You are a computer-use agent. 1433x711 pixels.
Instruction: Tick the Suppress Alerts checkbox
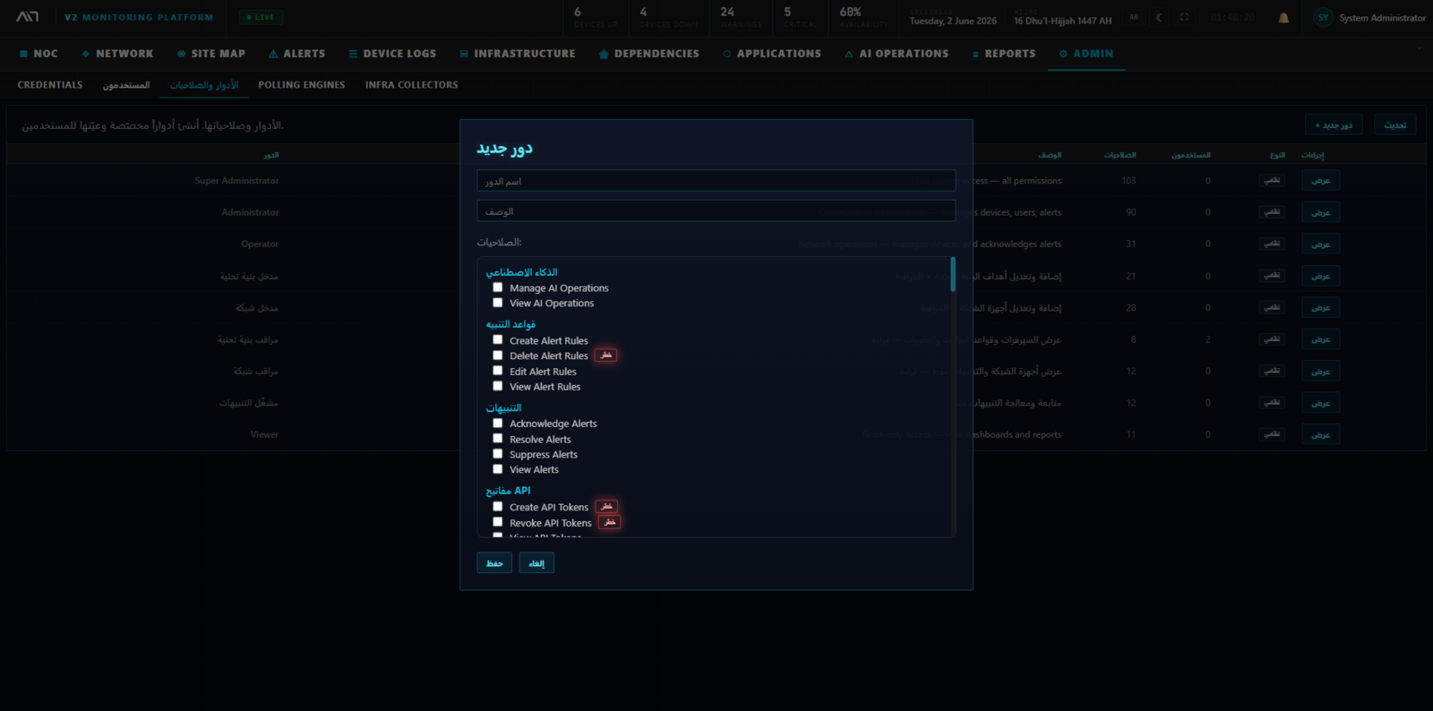tap(498, 454)
